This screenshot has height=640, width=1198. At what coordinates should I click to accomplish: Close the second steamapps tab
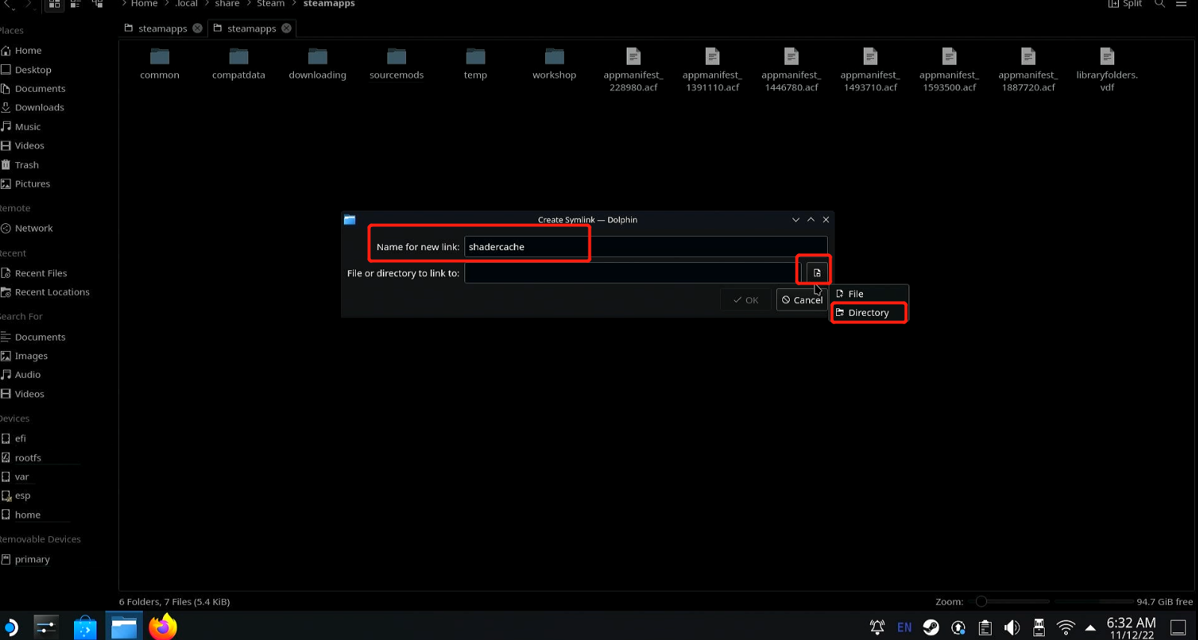[x=286, y=28]
